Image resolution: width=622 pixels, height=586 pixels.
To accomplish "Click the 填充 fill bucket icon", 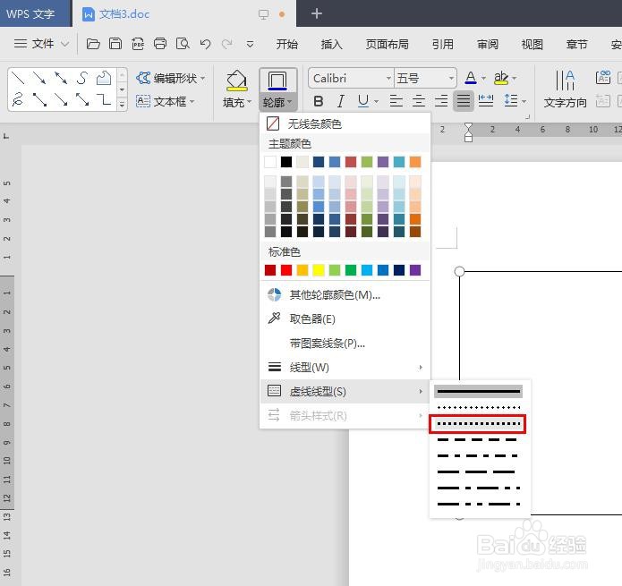I will click(x=237, y=81).
